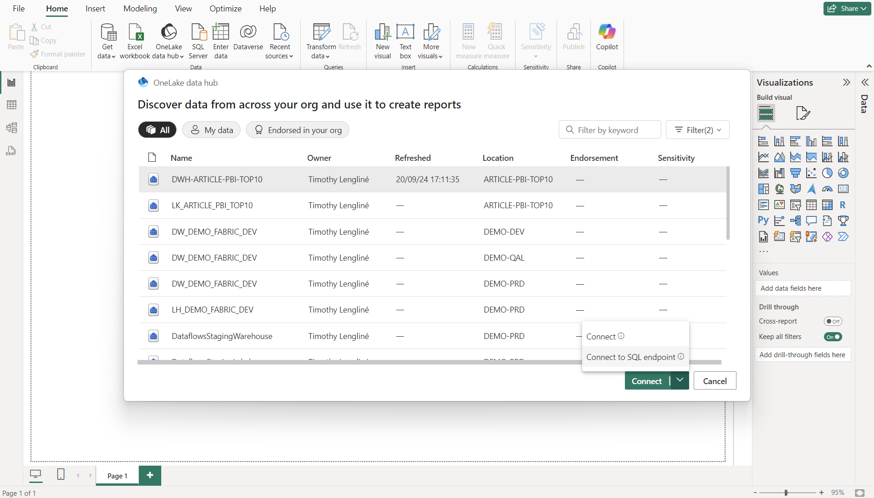Screen dimensions: 874x498
Task: Choose the Donut chart visual
Action: [843, 173]
